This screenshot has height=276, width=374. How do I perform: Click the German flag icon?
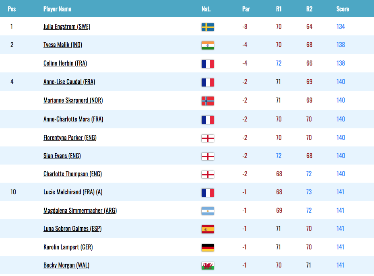pos(207,248)
